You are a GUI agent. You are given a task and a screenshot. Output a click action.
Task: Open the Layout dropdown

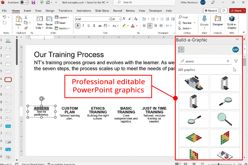click(x=62, y=17)
